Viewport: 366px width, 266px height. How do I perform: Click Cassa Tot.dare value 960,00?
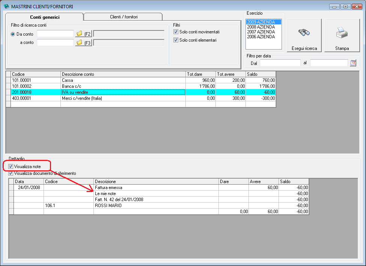click(x=200, y=80)
